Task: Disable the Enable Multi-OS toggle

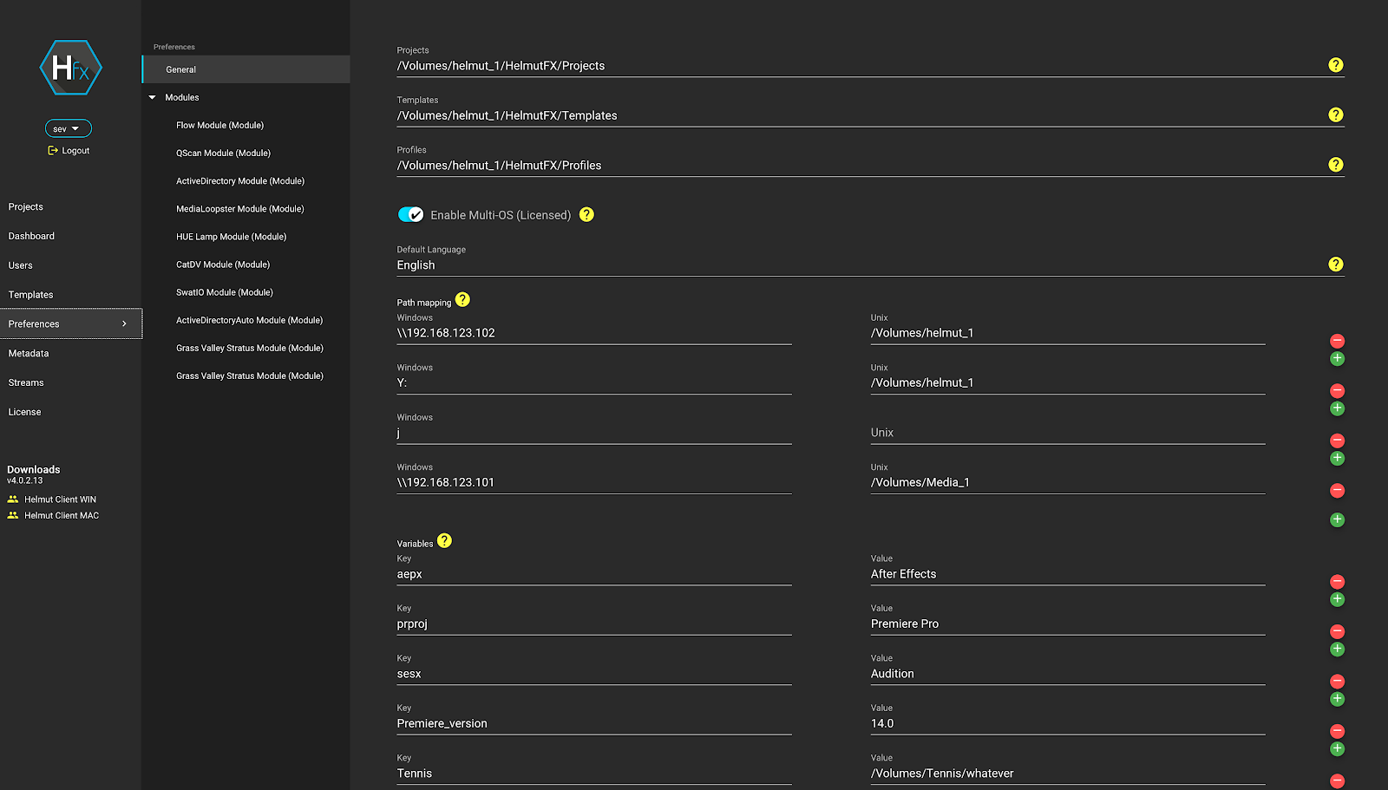Action: (x=410, y=214)
